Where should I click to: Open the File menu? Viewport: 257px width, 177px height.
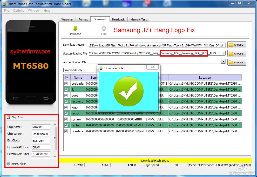tap(6, 11)
